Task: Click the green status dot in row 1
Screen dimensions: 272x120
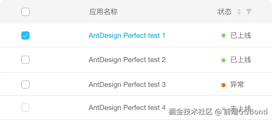Action: point(224,36)
